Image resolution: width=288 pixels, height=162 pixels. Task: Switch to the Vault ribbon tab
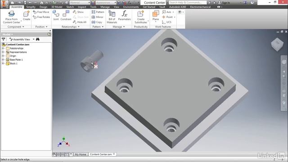click(162, 7)
